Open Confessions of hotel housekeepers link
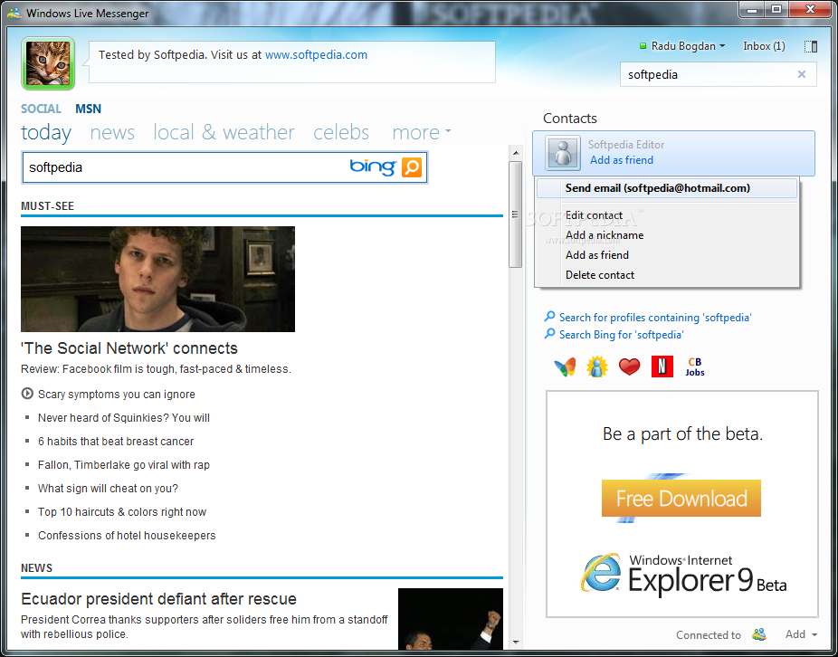Image resolution: width=838 pixels, height=657 pixels. pos(128,535)
